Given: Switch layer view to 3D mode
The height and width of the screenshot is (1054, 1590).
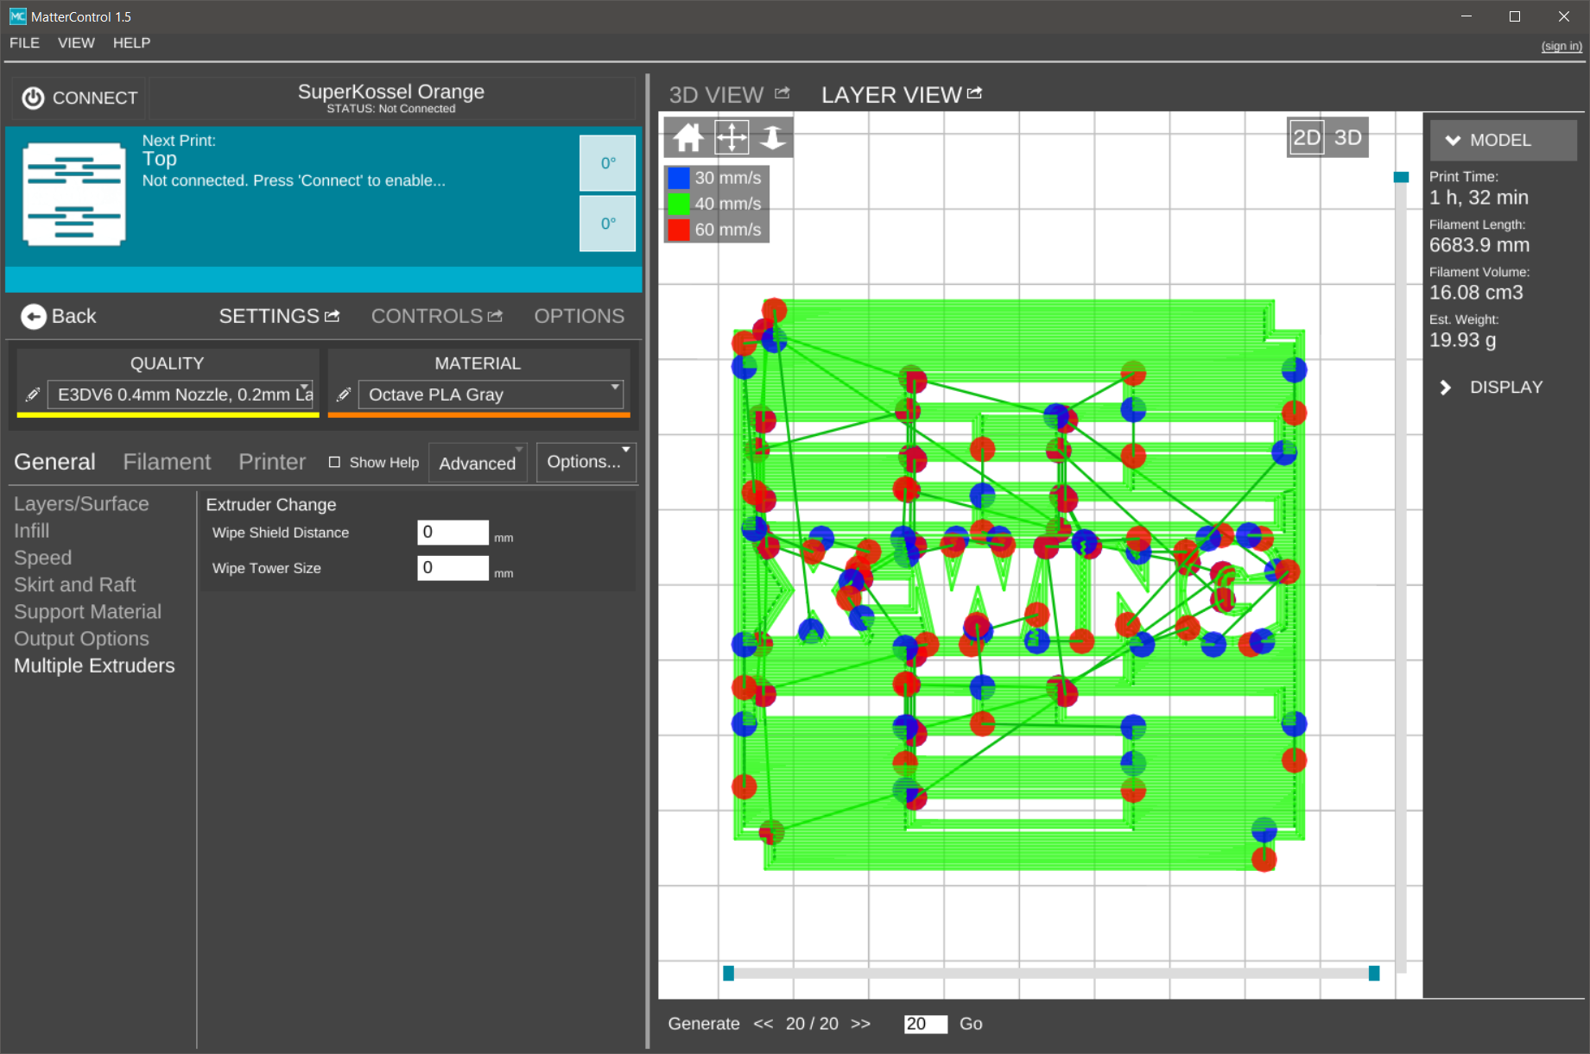Looking at the screenshot, I should coord(1347,137).
